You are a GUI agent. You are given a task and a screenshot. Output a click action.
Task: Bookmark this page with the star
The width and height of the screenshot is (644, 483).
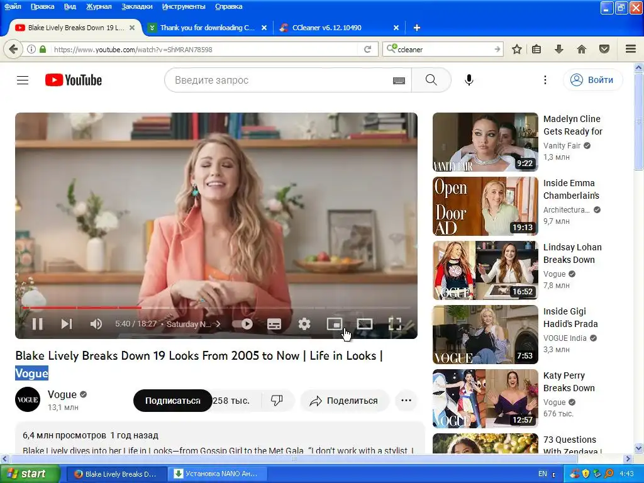point(517,49)
